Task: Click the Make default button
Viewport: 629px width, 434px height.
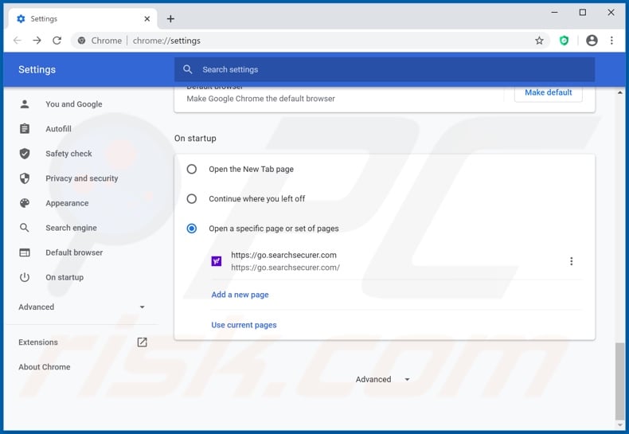Action: 548,92
